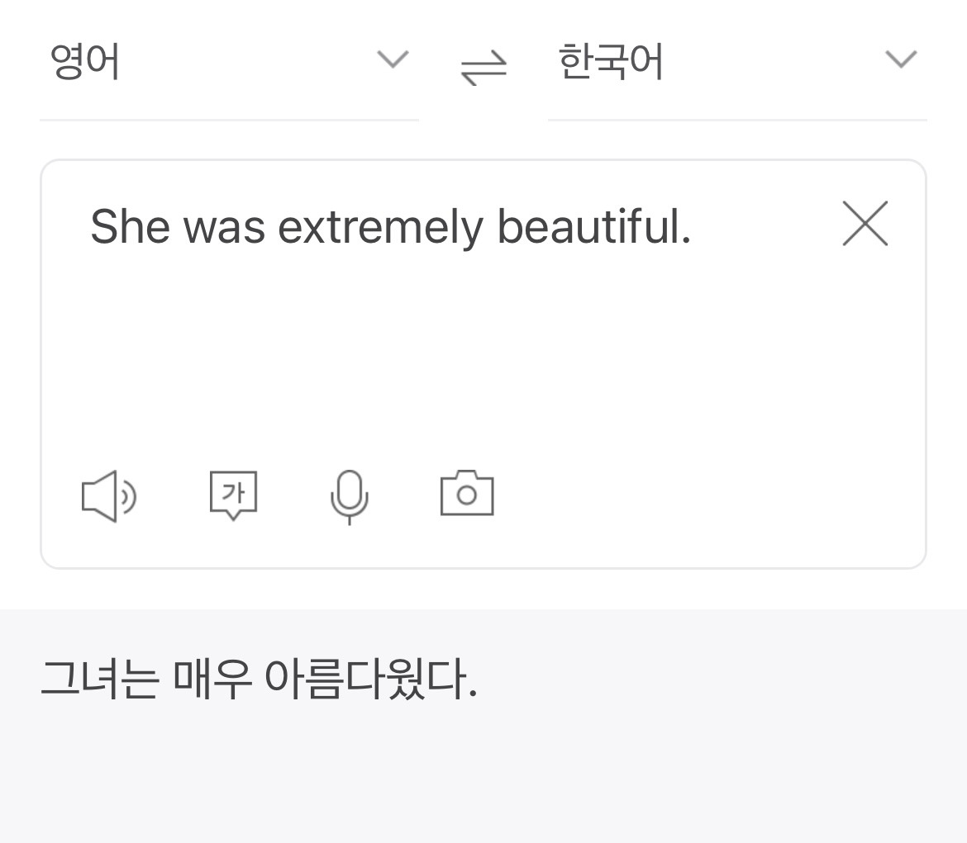The image size is (967, 843).
Task: Select the 영어 source language label
Action: (x=85, y=61)
